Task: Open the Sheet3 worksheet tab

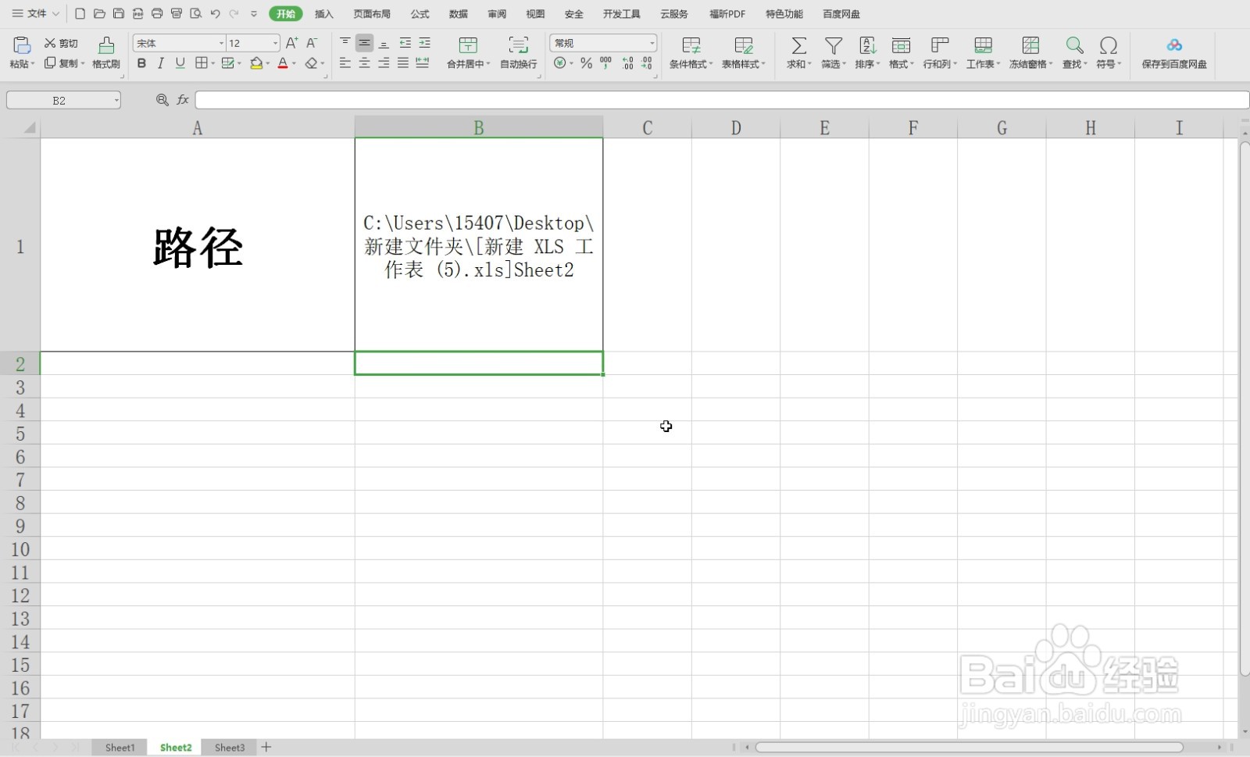Action: (x=230, y=748)
